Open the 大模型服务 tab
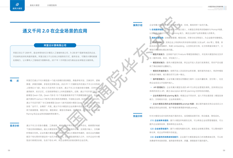This screenshot has width=233, height=158. 52,5
